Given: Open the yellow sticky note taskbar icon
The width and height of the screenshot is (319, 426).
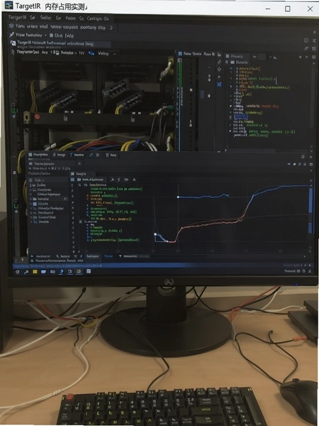Looking at the screenshot, I should tap(35, 271).
